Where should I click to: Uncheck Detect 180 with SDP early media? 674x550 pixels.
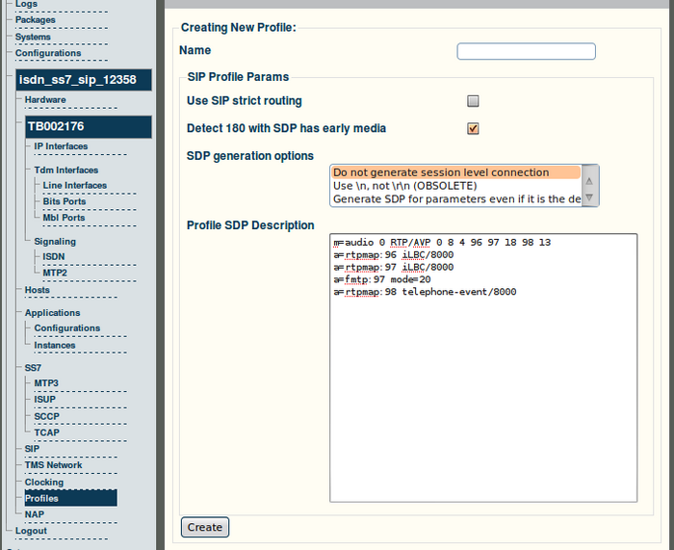click(x=473, y=128)
